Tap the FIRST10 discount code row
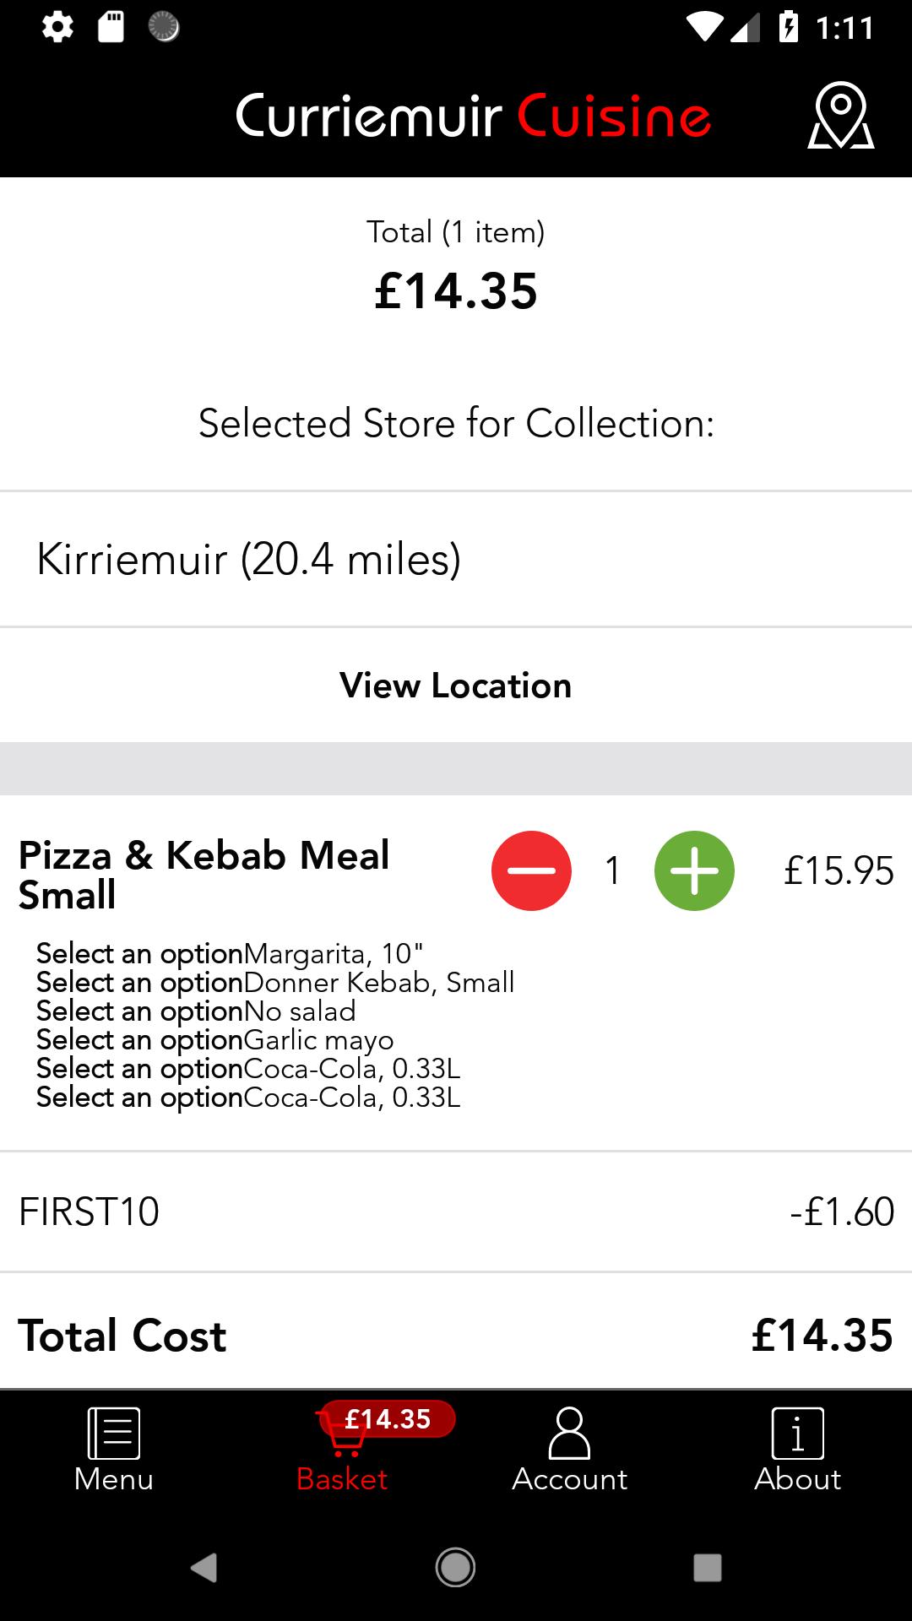The image size is (912, 1621). click(x=456, y=1212)
